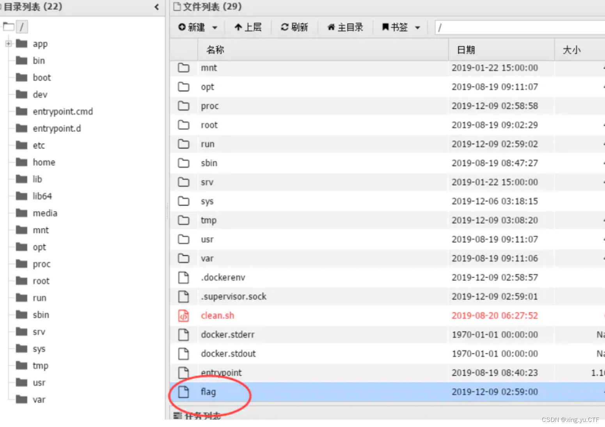Click 刷新 to refresh the file list

click(x=295, y=27)
